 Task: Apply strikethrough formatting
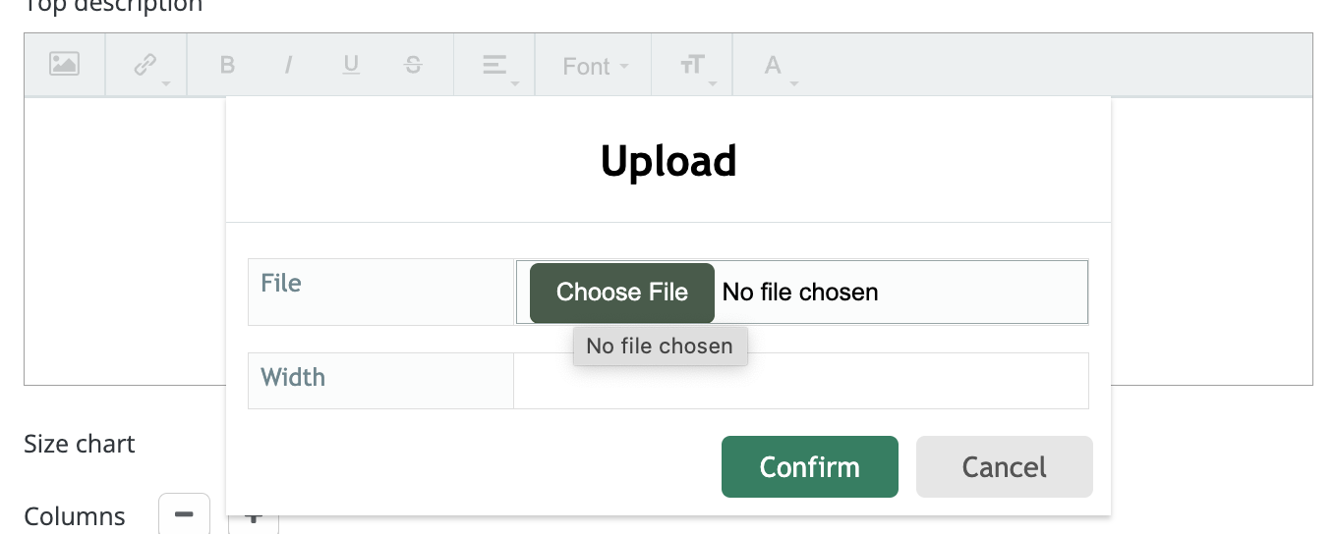(x=413, y=66)
